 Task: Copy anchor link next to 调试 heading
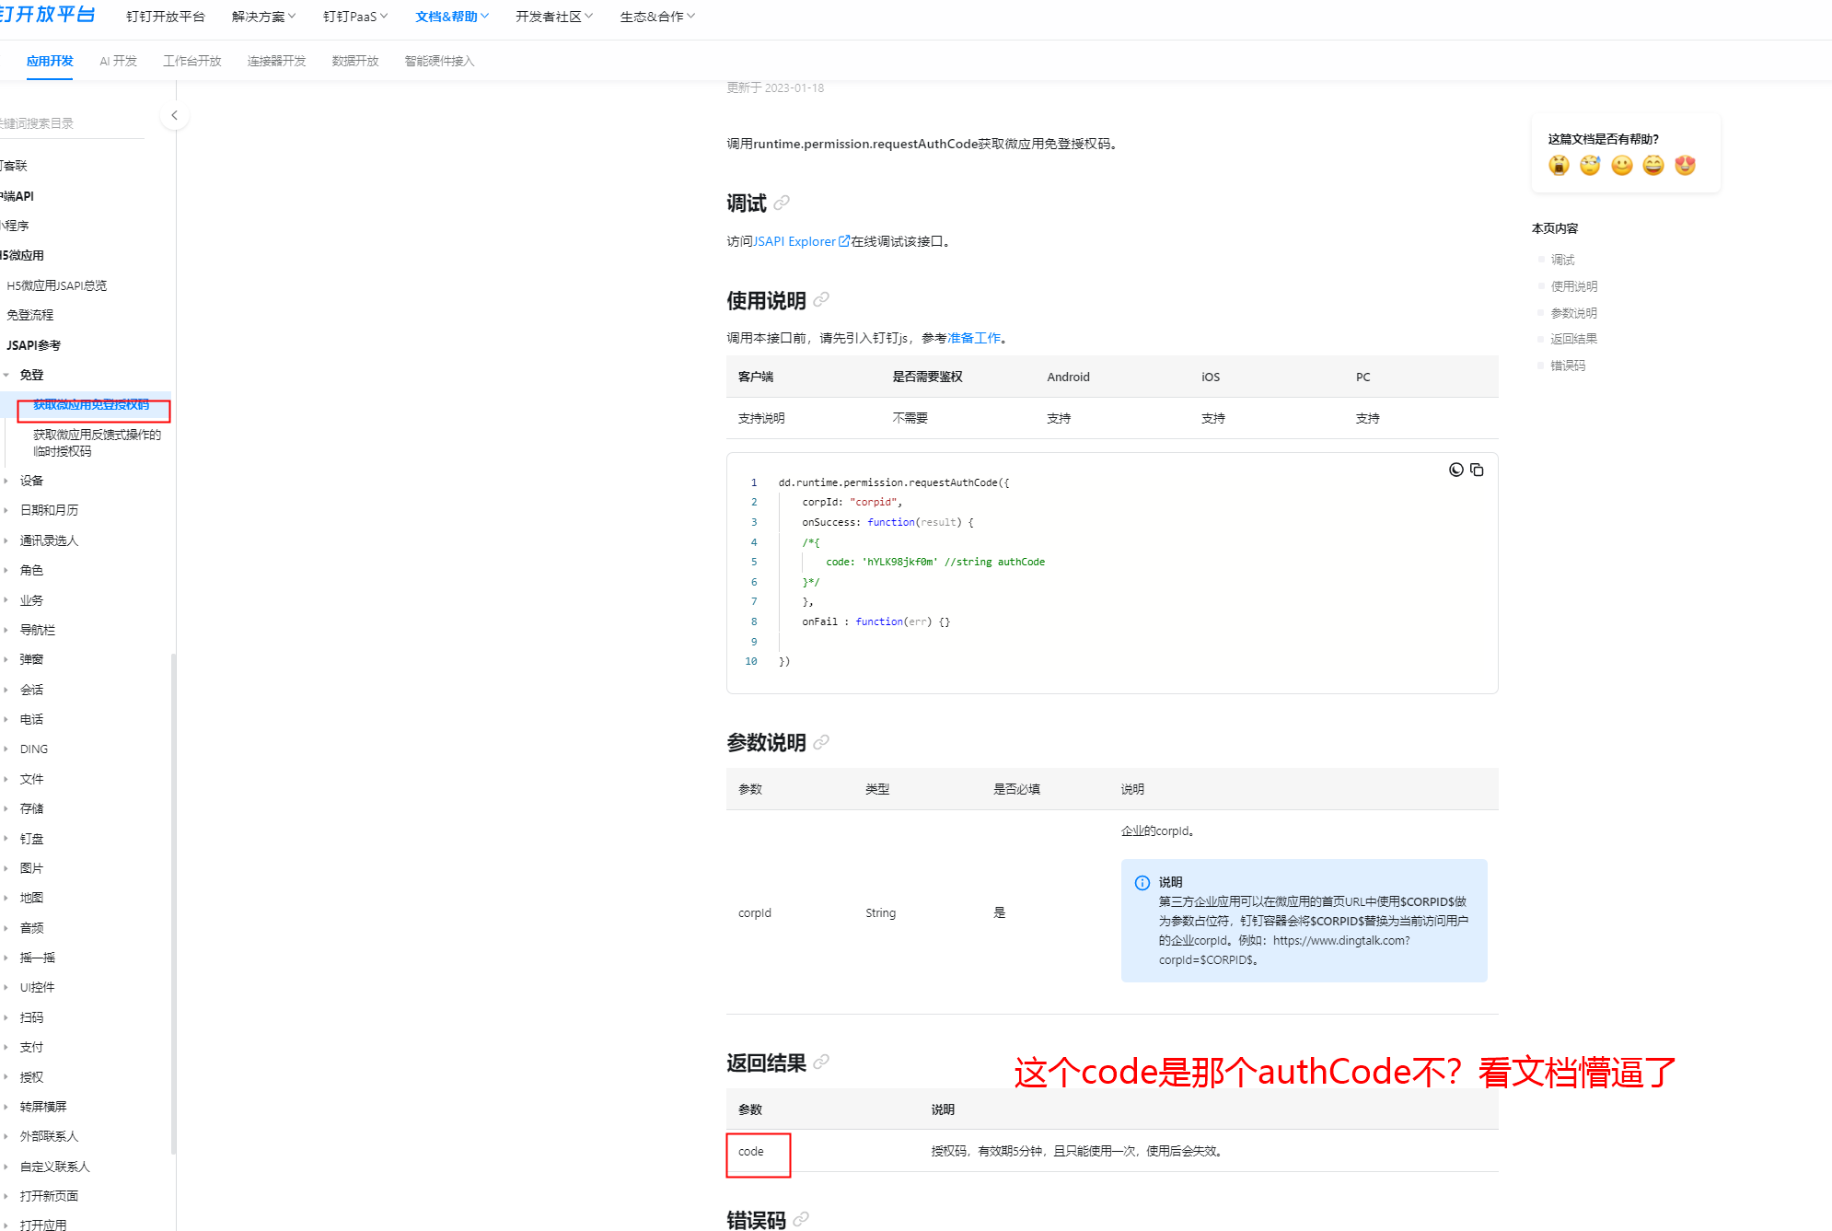[x=782, y=203]
